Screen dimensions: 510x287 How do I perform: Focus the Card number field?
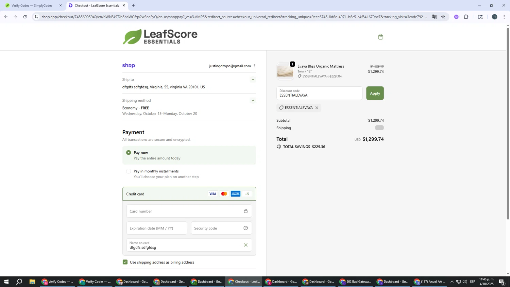[189, 211]
